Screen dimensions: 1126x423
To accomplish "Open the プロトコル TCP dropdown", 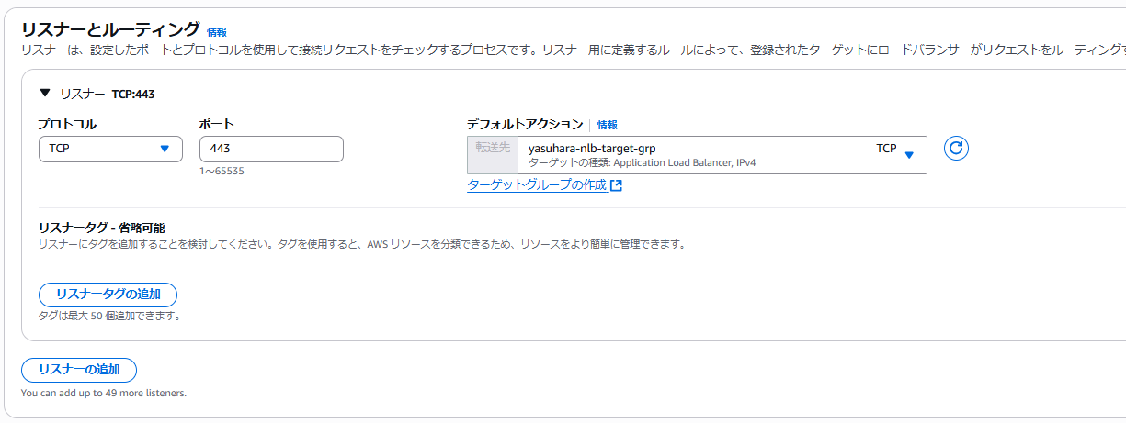I will [x=110, y=149].
